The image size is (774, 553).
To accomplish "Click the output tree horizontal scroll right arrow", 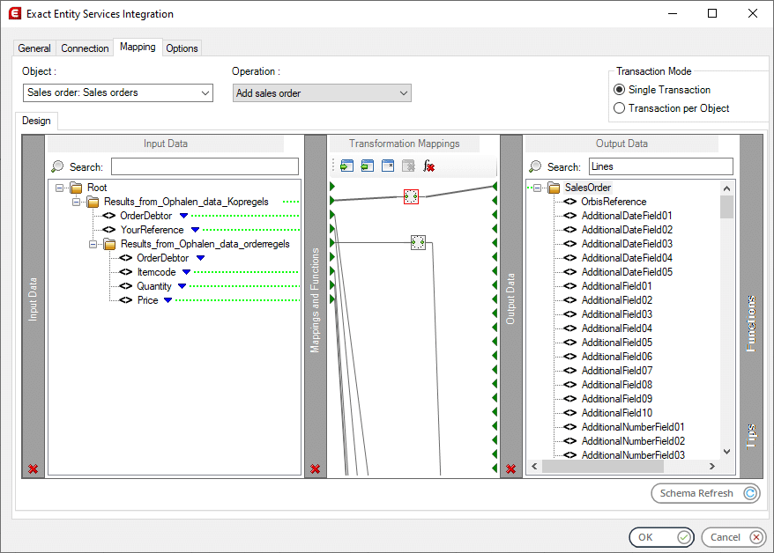I will 711,466.
